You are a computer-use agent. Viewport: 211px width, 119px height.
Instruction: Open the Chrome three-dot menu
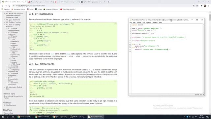pos(209,6)
